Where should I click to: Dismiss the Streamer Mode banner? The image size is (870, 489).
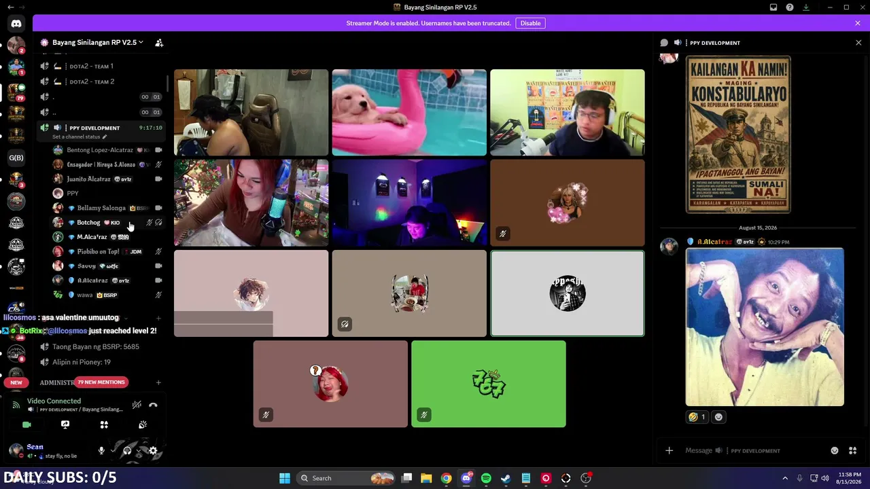pyautogui.click(x=858, y=23)
